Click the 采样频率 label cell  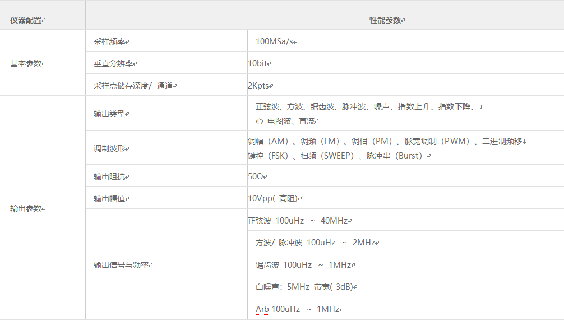pos(111,41)
